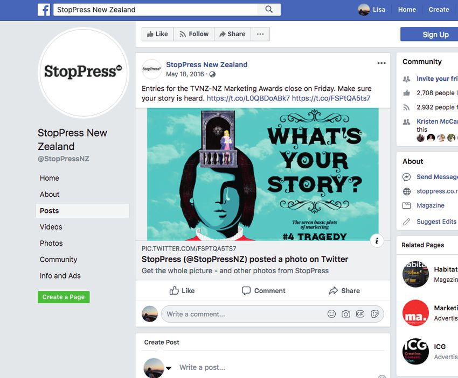This screenshot has width=458, height=378.
Task: Open the Habitat related page thumbnail
Action: pos(415,274)
